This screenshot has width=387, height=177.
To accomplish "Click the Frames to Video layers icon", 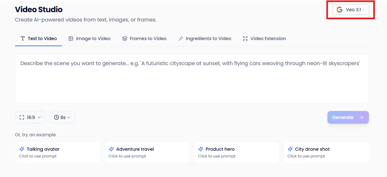I will 125,38.
